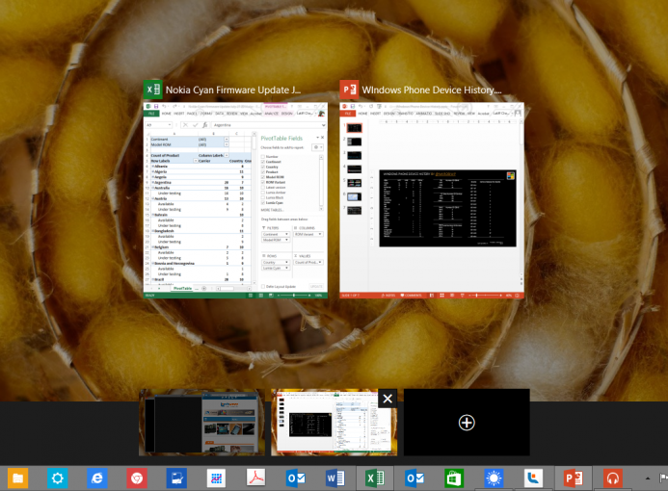This screenshot has width=668, height=491.
Task: Open Adobe Acrobat from the taskbar
Action: click(255, 478)
